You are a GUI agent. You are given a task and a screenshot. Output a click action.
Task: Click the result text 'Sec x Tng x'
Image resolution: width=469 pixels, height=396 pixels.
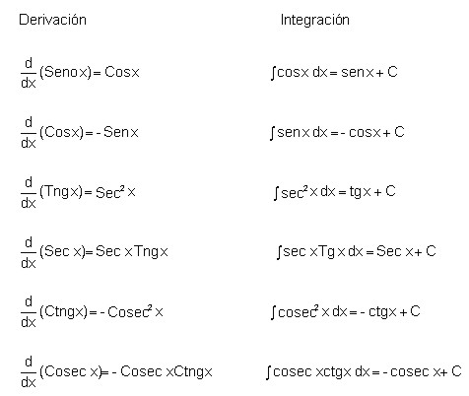click(x=132, y=252)
